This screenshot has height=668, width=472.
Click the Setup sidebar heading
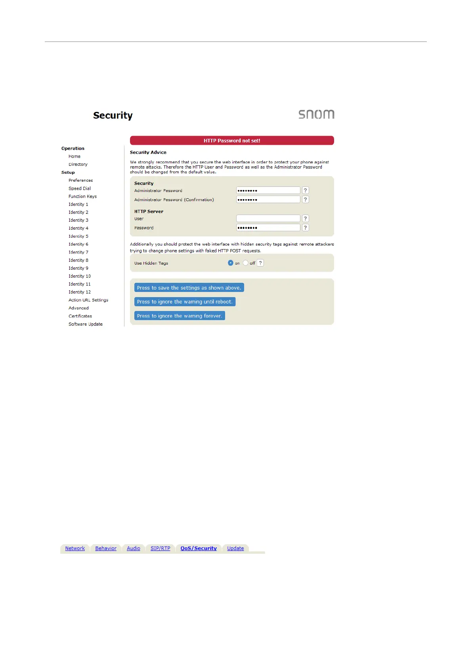coord(68,172)
